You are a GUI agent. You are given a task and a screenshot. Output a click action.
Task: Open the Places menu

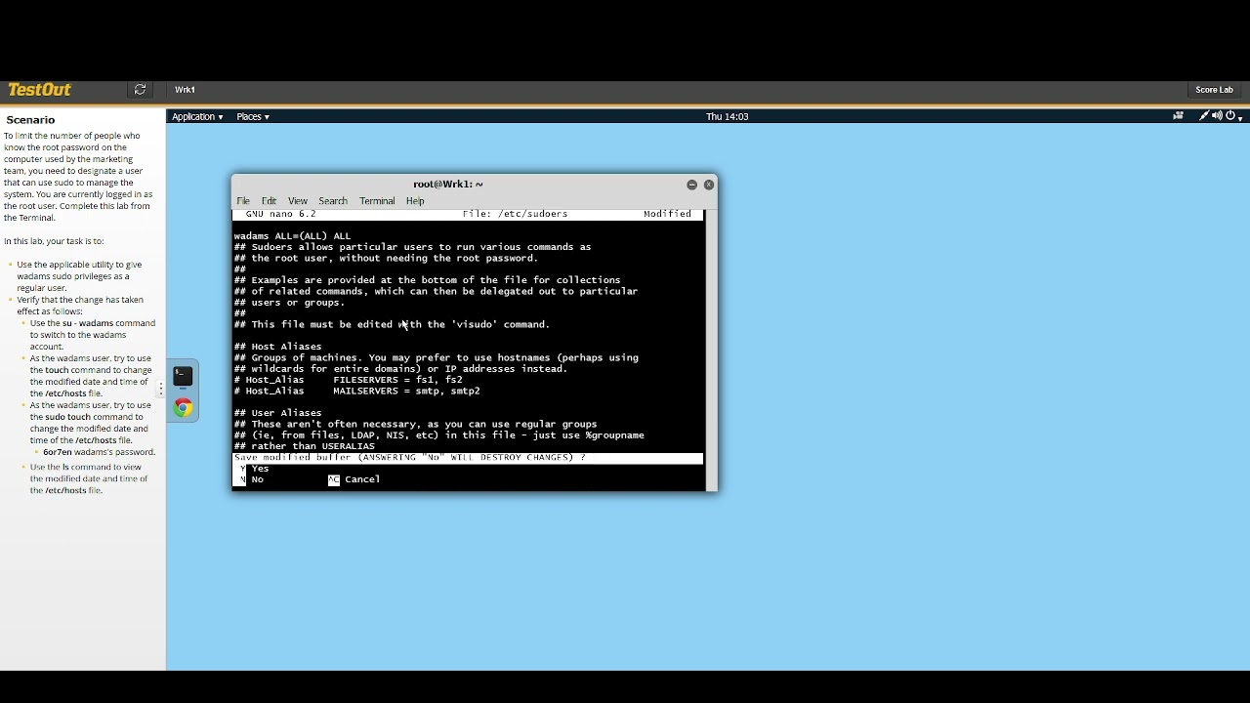point(253,117)
